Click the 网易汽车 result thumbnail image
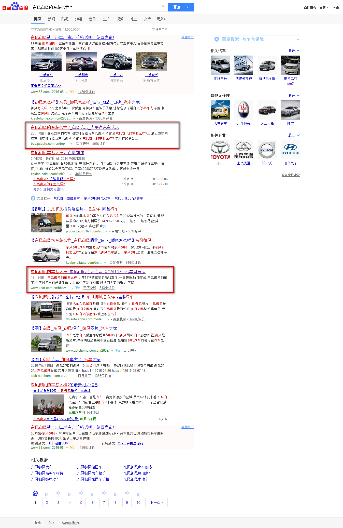343x528 pixels. 46,223
